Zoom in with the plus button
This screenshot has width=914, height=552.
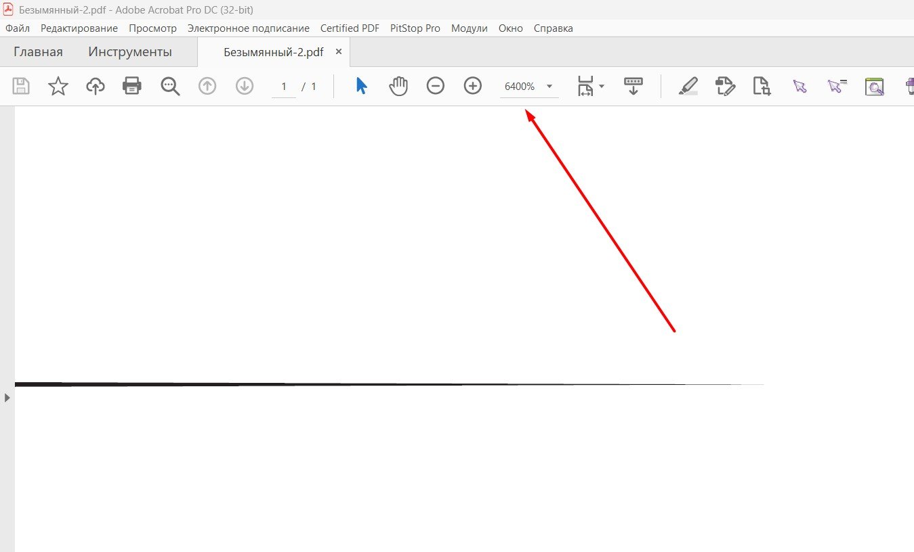pyautogui.click(x=472, y=86)
